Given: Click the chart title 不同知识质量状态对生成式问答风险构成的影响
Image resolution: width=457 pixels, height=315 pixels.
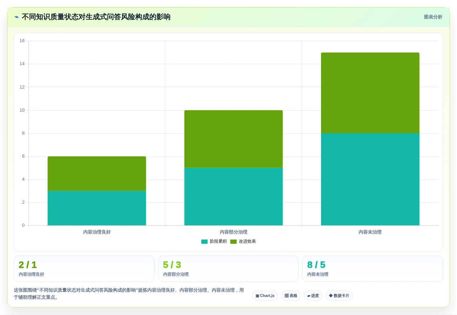Looking at the screenshot, I should point(96,17).
